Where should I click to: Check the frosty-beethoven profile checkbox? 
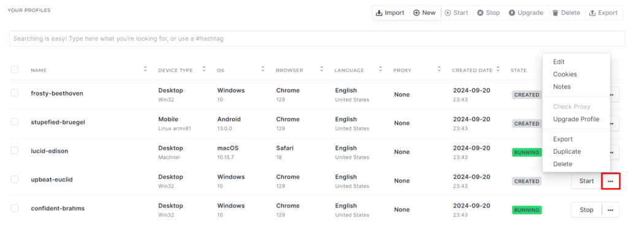coord(15,93)
